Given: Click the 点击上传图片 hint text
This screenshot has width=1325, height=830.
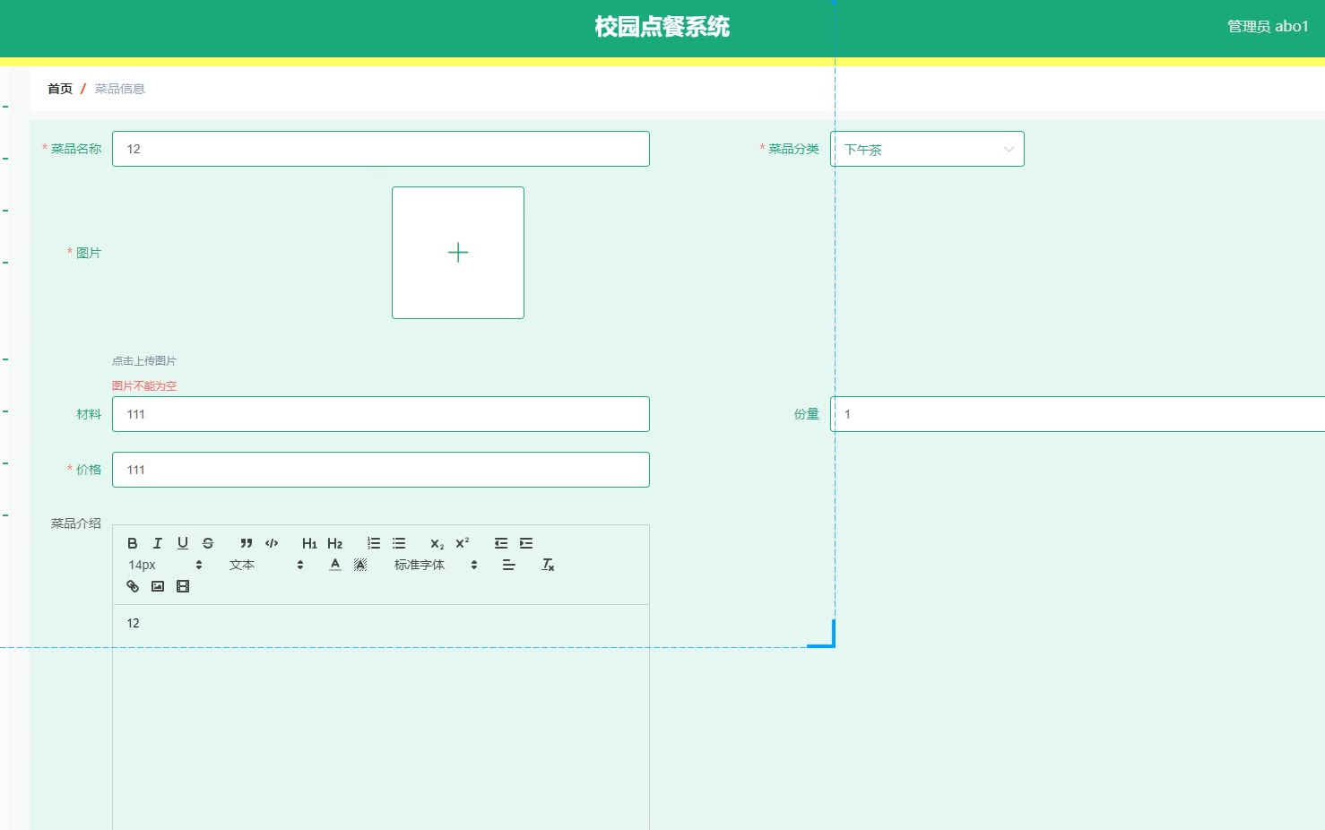Looking at the screenshot, I should (x=144, y=361).
